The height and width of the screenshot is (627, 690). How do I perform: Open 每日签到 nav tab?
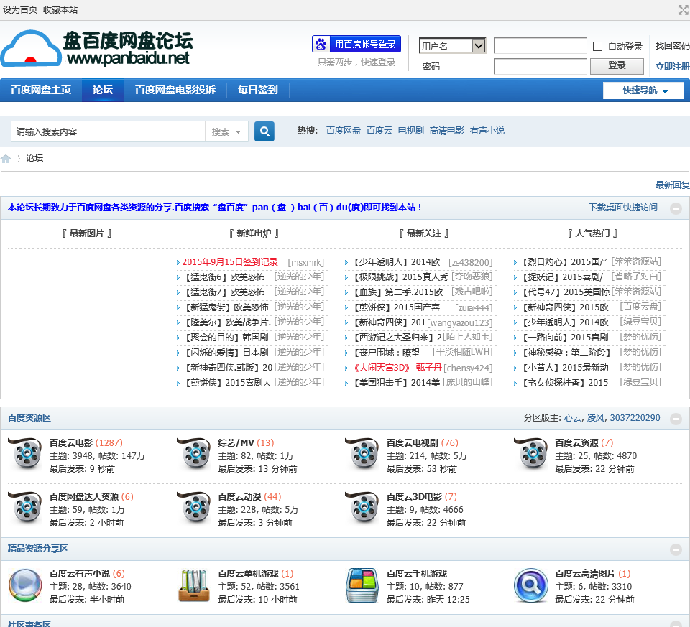pyautogui.click(x=258, y=90)
